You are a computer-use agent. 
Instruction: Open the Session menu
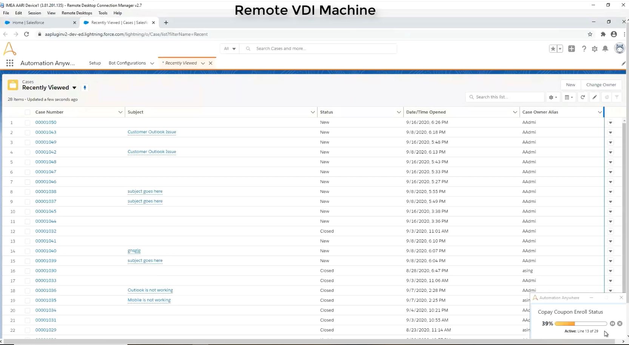(x=34, y=13)
